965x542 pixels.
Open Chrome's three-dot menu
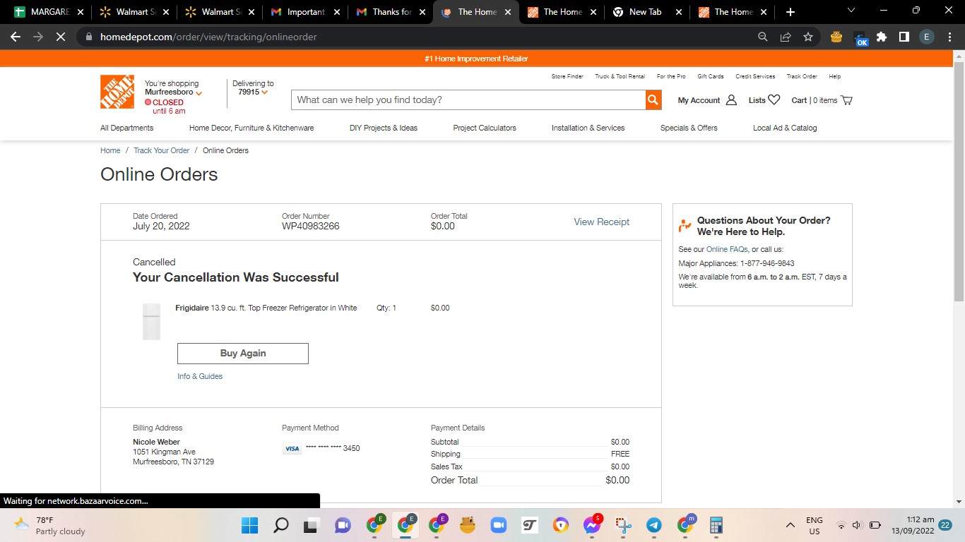(x=949, y=37)
